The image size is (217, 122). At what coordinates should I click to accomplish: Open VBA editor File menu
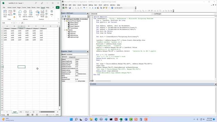pos(66,5)
